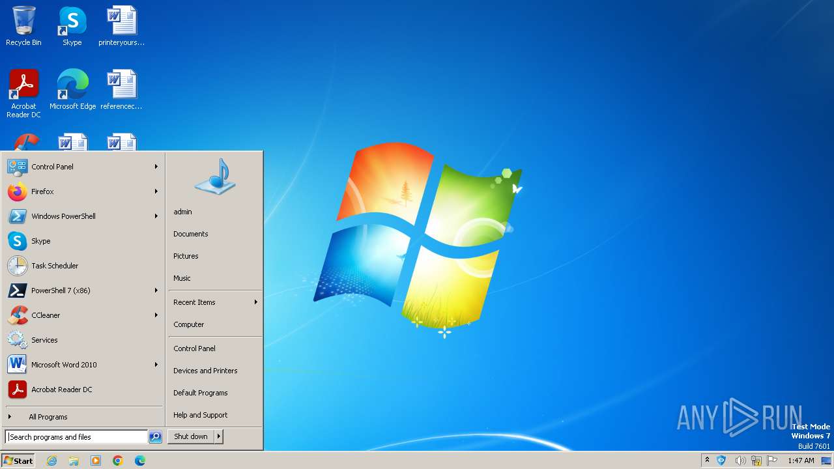Click the volume speaker tray icon
Viewport: 834px width, 469px height.
(x=740, y=461)
